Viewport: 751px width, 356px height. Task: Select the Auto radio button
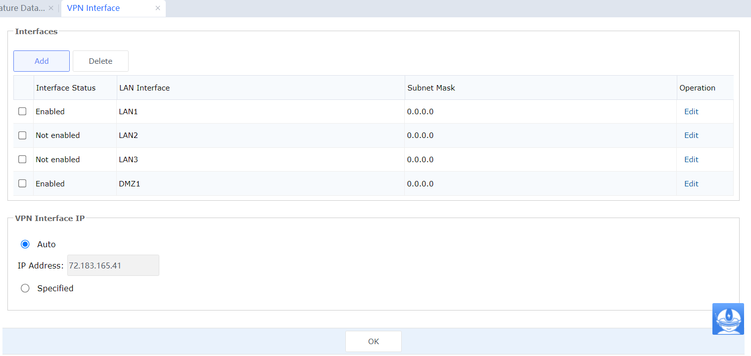[x=25, y=244]
